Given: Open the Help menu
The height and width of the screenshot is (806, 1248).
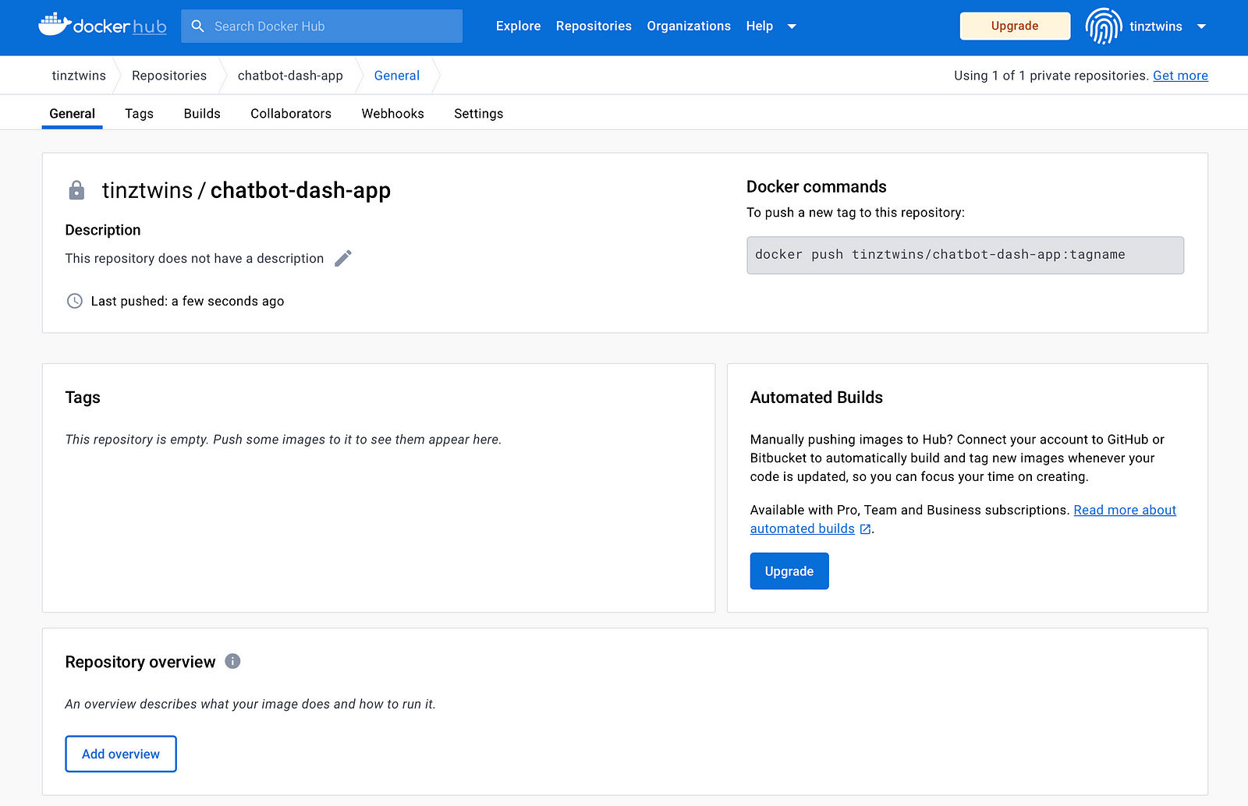Looking at the screenshot, I should pos(759,26).
